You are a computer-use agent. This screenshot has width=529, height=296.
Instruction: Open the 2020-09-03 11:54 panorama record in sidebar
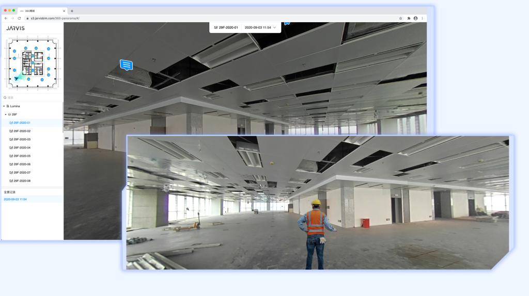tap(32, 200)
